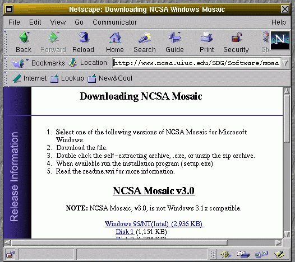This screenshot has width=295, height=262.
Task: Click the Netscape N logo
Action: pos(280,40)
